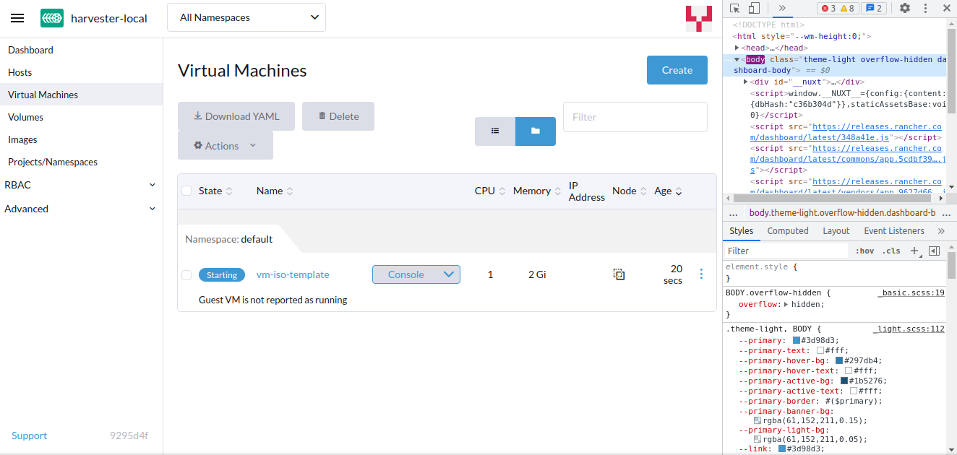
Task: Open DevTools errors and warnings counter
Action: pyautogui.click(x=836, y=9)
